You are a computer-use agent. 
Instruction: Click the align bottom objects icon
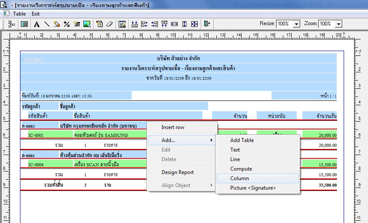pyautogui.click(x=135, y=24)
